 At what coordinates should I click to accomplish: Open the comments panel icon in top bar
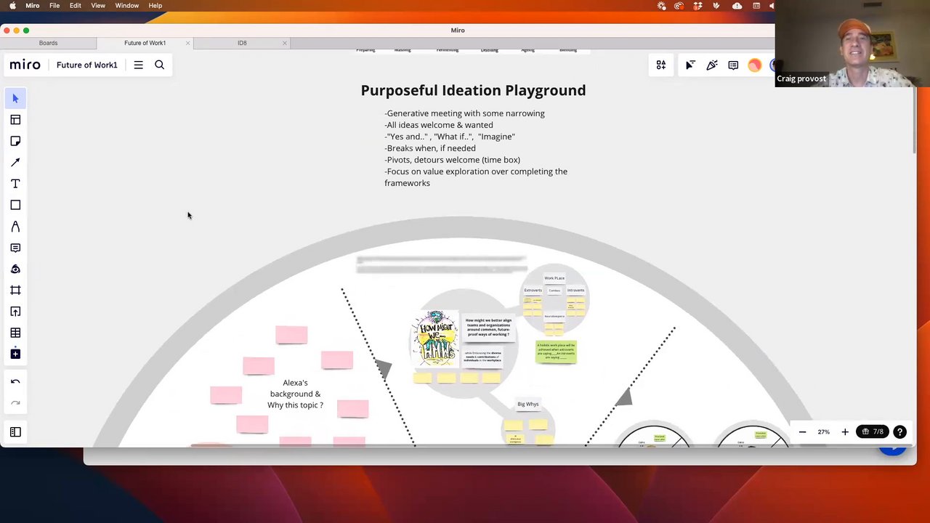click(733, 65)
